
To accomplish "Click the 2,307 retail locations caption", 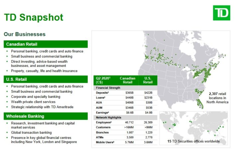I will point(218,98).
